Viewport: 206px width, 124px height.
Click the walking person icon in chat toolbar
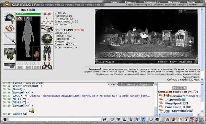tap(131, 120)
